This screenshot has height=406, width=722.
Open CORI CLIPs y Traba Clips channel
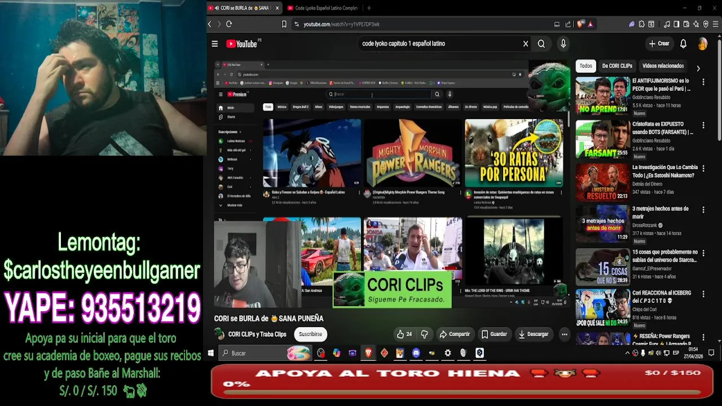257,334
